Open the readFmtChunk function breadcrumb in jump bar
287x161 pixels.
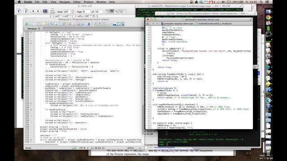pos(213,24)
